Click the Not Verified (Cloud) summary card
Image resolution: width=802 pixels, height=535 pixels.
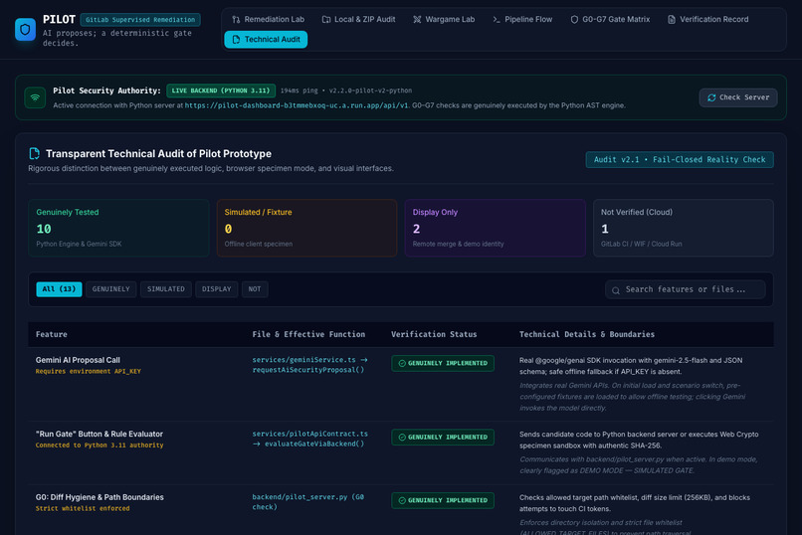(x=684, y=228)
